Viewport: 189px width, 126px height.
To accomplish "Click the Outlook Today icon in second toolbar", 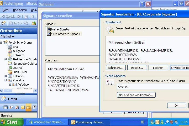I will point(3,23).
